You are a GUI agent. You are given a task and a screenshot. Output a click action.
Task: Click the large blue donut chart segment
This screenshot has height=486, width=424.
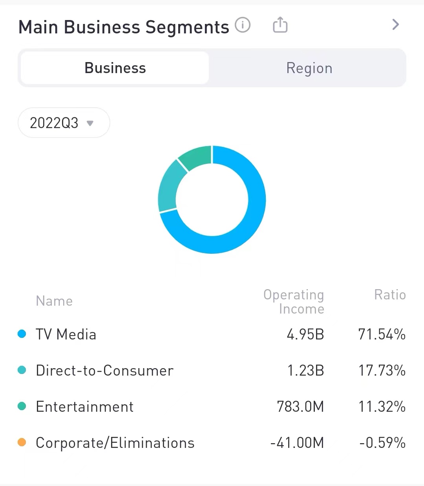pos(251,220)
